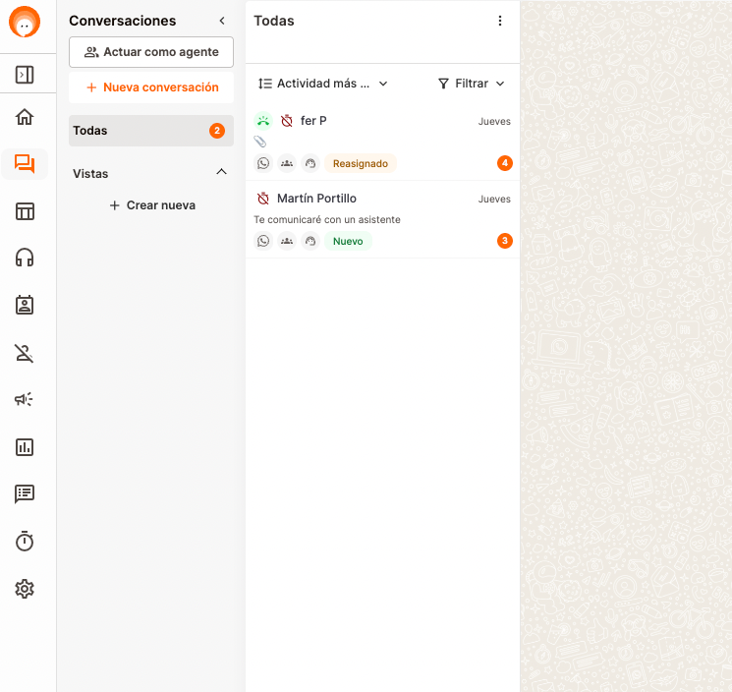Open the Filtrar dropdown

pos(472,84)
